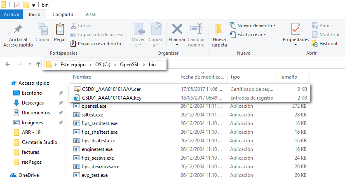Open the recPagos sidebar folder
The width and height of the screenshot is (345, 181).
32,162
